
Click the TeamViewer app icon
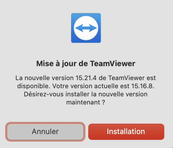(x=86, y=28)
